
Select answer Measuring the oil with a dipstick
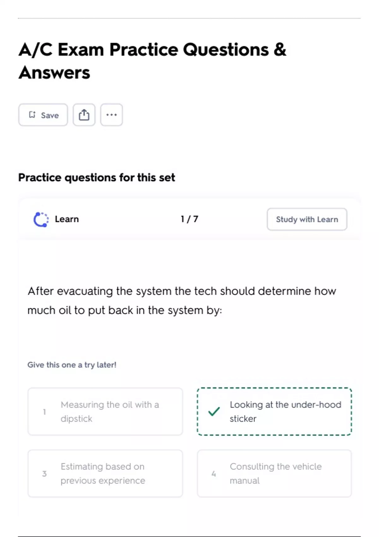(105, 412)
